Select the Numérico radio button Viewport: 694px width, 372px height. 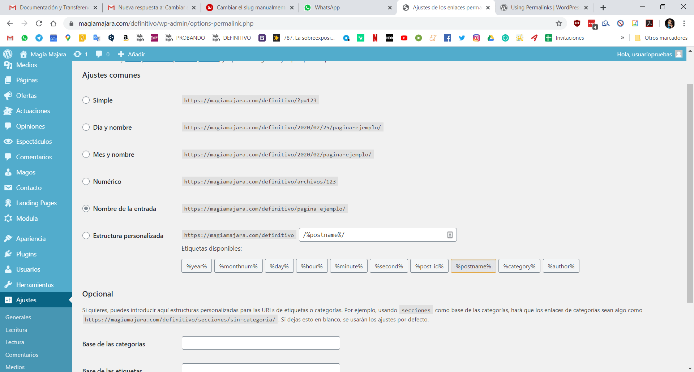click(x=86, y=181)
